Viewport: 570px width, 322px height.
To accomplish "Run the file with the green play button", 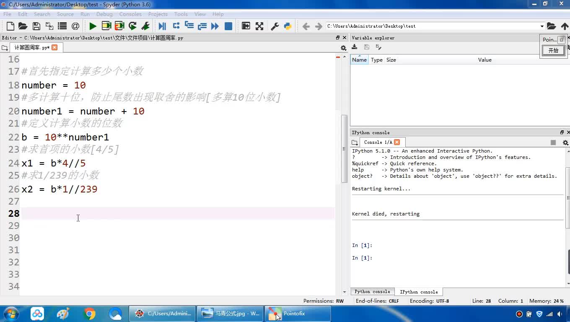I will pyautogui.click(x=93, y=26).
